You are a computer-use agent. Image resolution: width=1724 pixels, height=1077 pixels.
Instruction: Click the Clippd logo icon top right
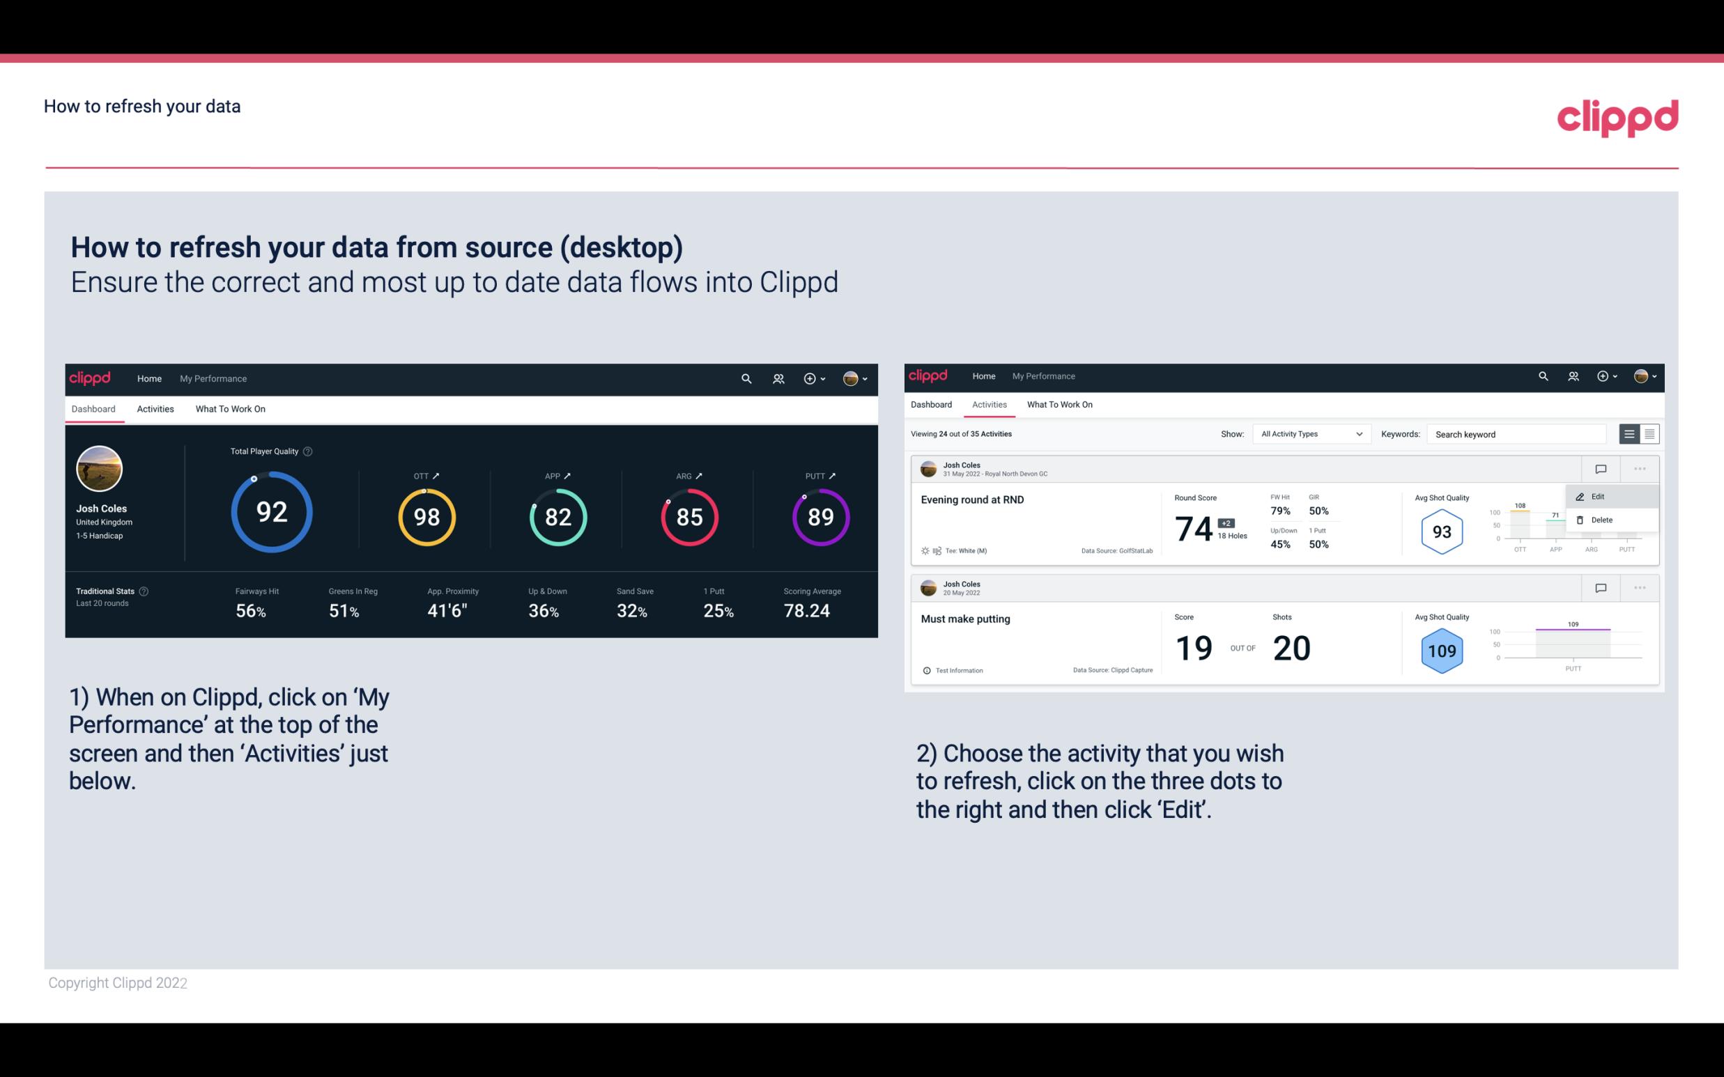[x=1617, y=116]
